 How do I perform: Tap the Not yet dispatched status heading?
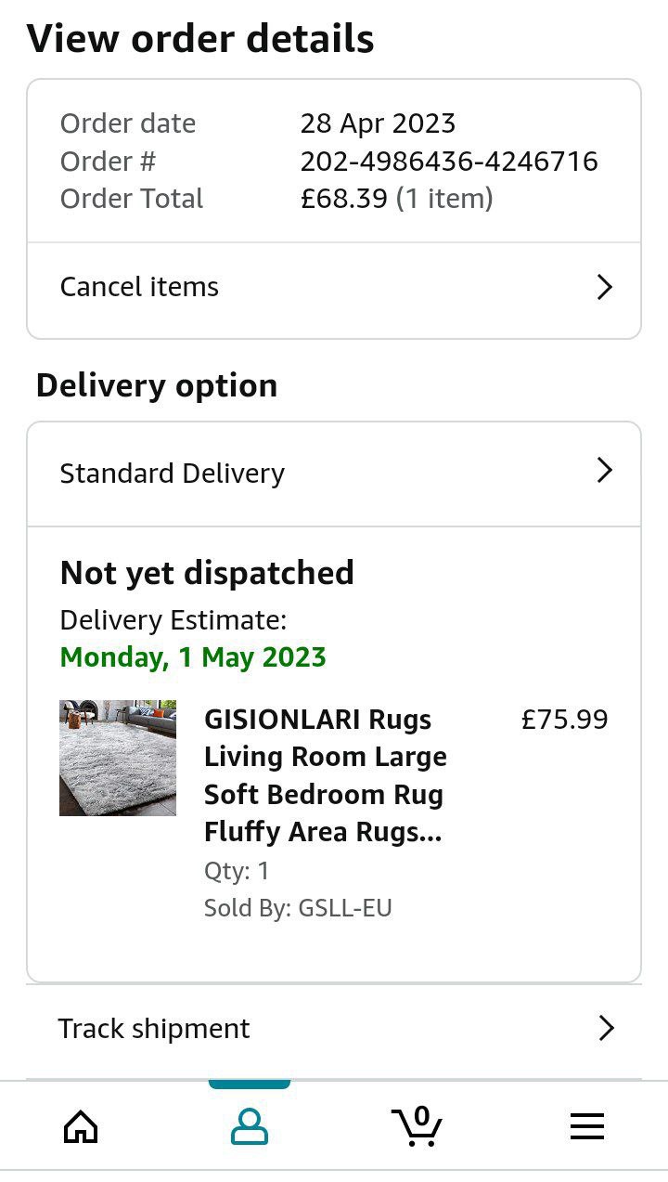(207, 573)
